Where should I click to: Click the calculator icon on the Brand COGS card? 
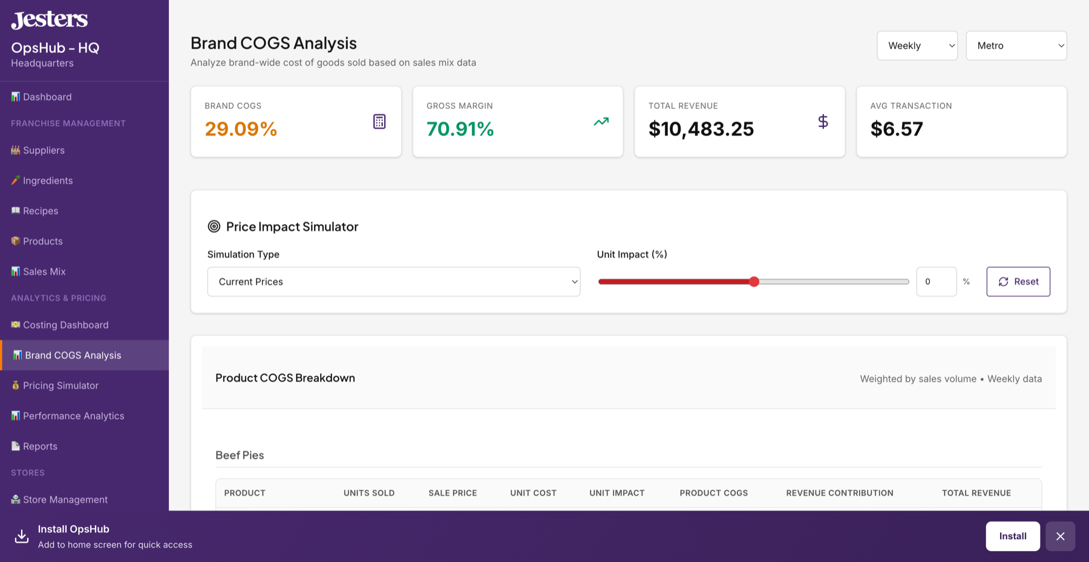coord(379,121)
